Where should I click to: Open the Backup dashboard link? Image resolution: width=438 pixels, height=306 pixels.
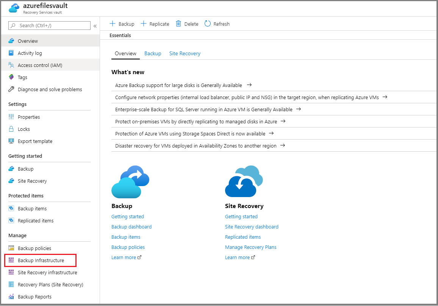tap(131, 227)
